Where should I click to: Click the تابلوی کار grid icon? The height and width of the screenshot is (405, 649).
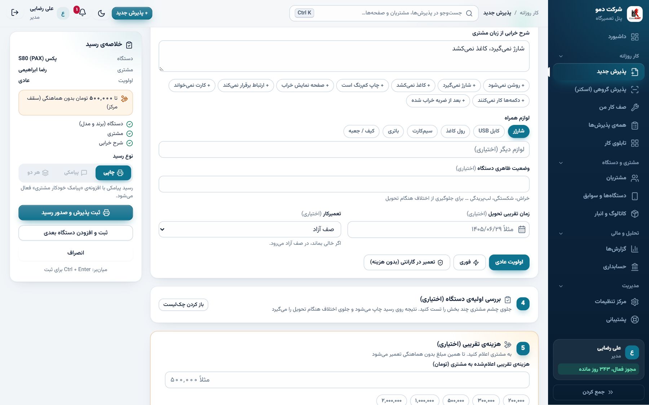(635, 143)
